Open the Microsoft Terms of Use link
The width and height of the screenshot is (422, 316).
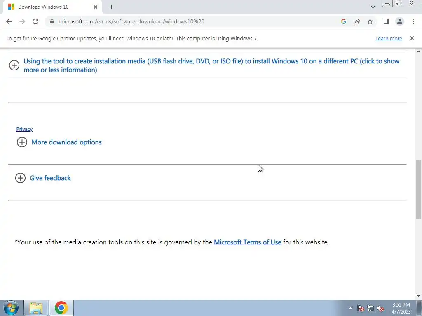pyautogui.click(x=247, y=242)
